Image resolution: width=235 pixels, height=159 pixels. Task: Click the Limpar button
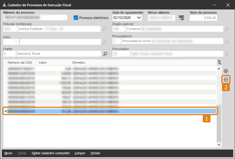click(80, 153)
